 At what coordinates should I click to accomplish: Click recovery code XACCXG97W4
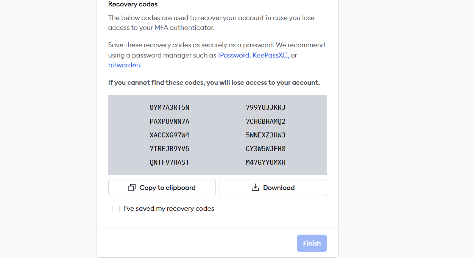tap(169, 135)
